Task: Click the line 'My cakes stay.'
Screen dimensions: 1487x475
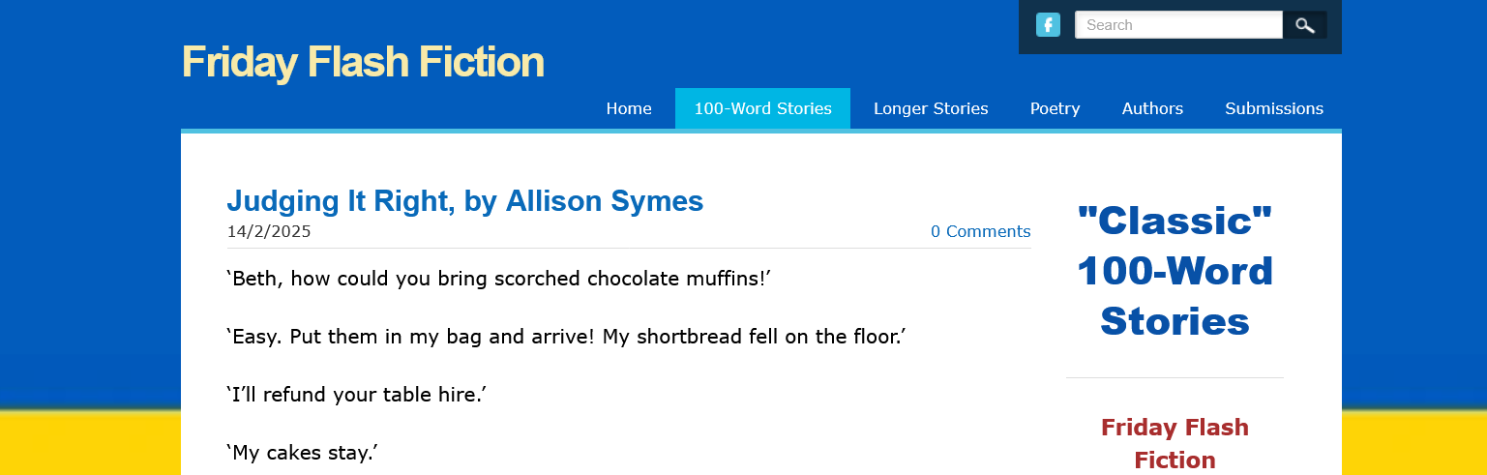Action: (301, 453)
